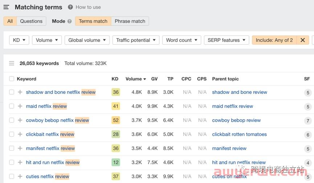Open the SERP features filter dropdown
This screenshot has height=183, width=314.
click(227, 40)
